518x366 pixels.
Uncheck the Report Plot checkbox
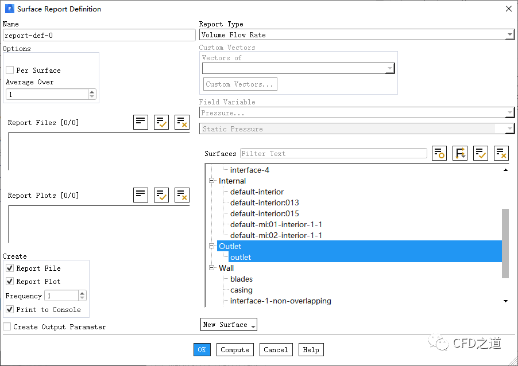click(x=10, y=282)
